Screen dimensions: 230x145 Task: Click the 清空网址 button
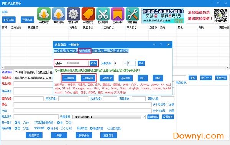(x=125, y=78)
